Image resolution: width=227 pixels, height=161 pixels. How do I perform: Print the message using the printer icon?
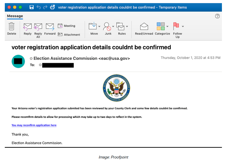pos(52,7)
